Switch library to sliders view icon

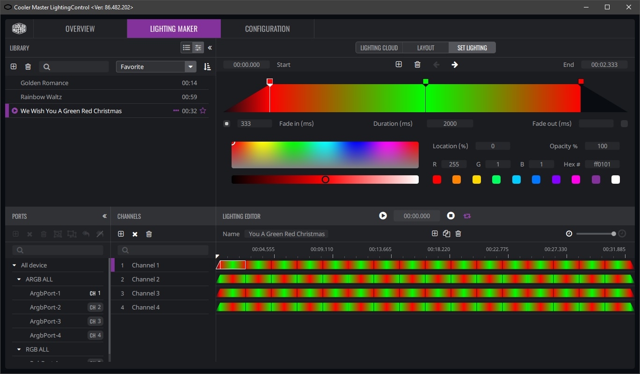[198, 48]
